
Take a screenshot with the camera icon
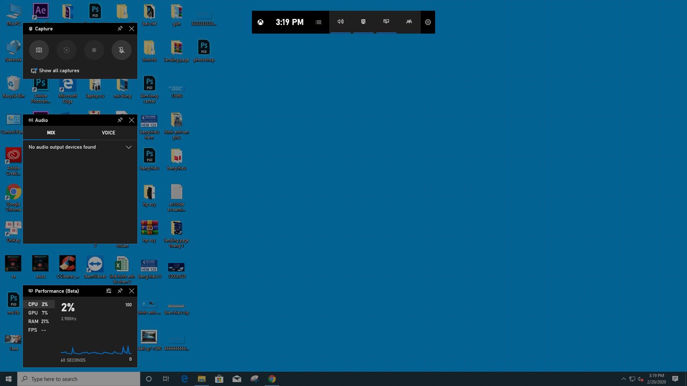pyautogui.click(x=39, y=50)
